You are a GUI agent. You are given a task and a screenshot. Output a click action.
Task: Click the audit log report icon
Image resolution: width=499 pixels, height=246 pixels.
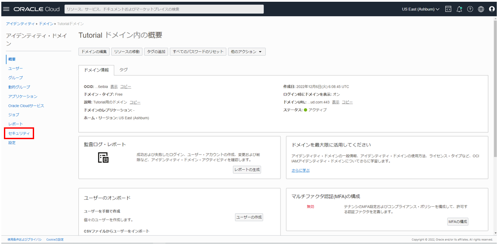[103, 158]
